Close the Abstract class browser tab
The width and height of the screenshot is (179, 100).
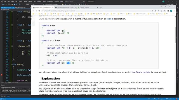tap(53, 7)
